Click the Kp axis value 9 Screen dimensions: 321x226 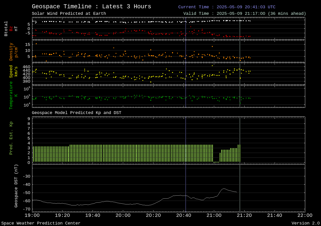tap(29, 119)
